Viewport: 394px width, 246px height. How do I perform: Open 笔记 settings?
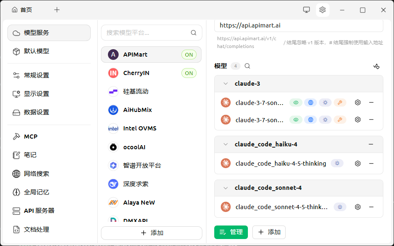pos(49,155)
